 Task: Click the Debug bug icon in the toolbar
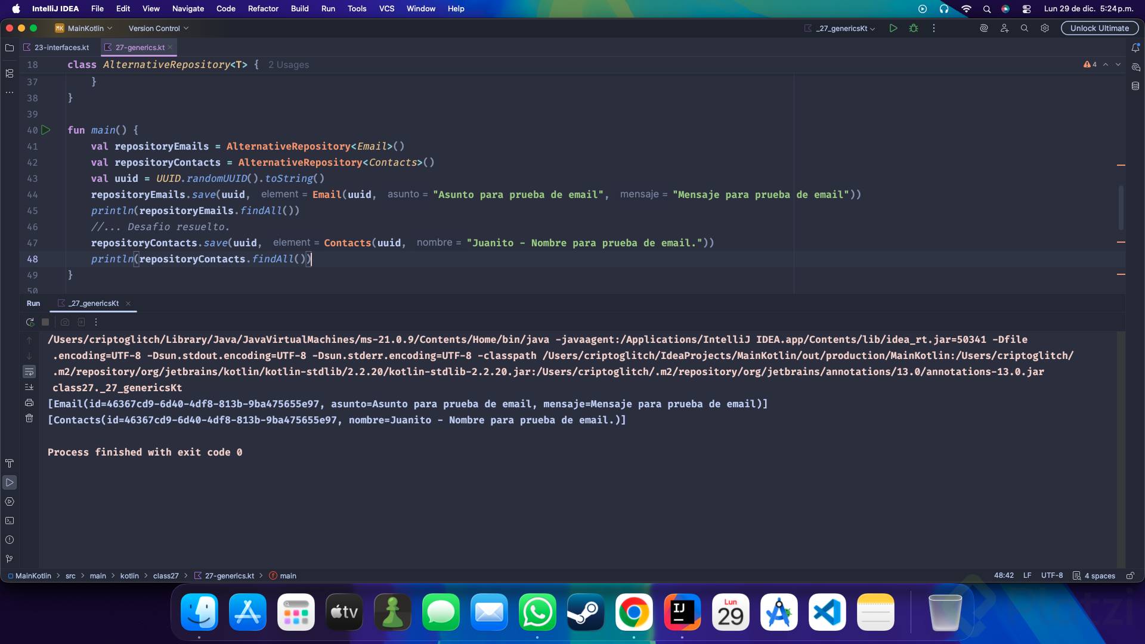(913, 28)
